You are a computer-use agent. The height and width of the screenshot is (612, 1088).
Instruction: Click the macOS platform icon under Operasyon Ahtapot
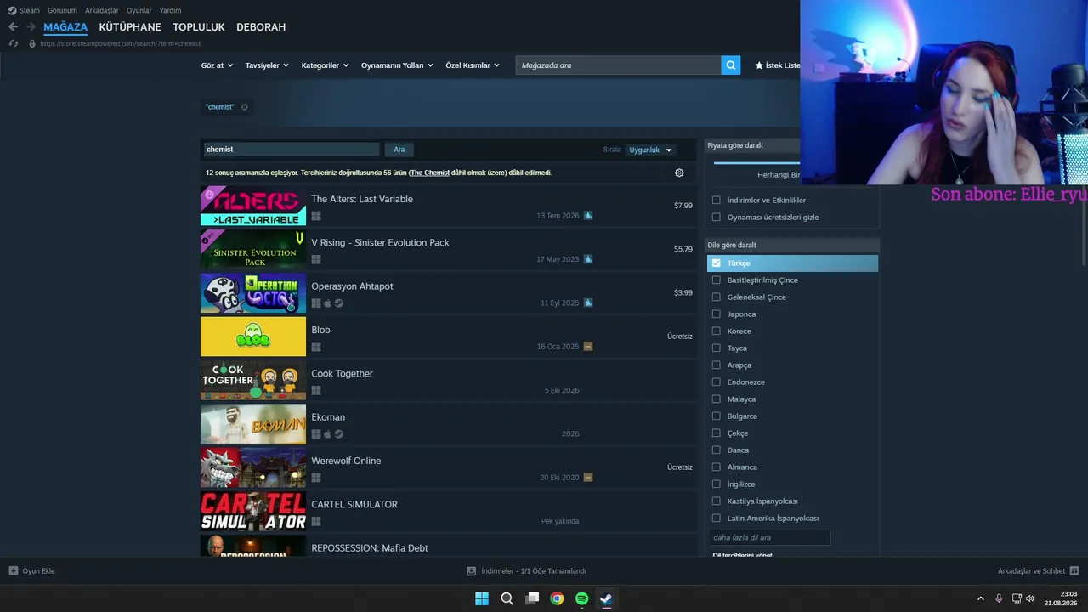click(327, 303)
